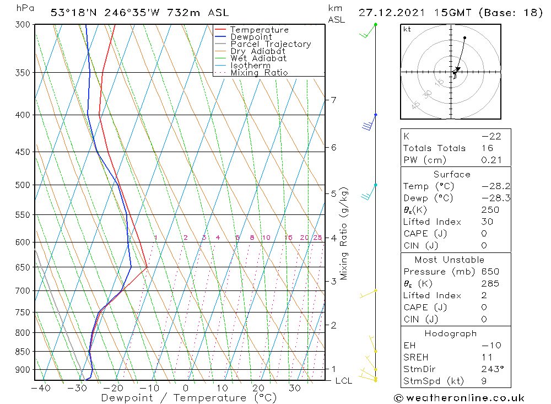Click the hodograph trace endpoint dot
Image resolution: width=551 pixels, height=404 pixels.
click(x=464, y=37)
